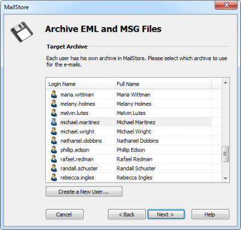Go back to the previous wizard step

coord(127,214)
